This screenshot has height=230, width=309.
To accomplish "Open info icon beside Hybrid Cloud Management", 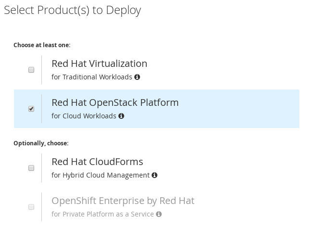I will 154,175.
